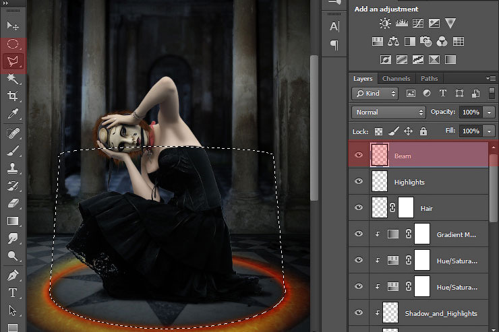Add a Color Balance adjustment
499x332 pixels.
tap(392, 41)
